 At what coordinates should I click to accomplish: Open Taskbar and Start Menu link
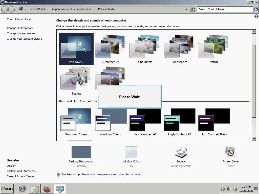[x=21, y=171]
